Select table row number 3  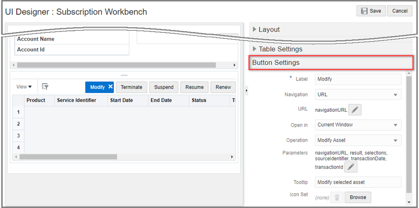tap(19, 136)
